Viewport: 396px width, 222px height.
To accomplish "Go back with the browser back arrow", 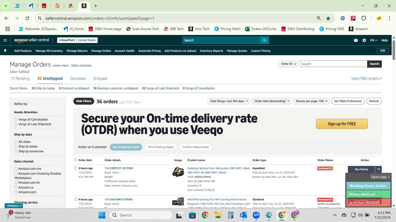I will coord(6,18).
